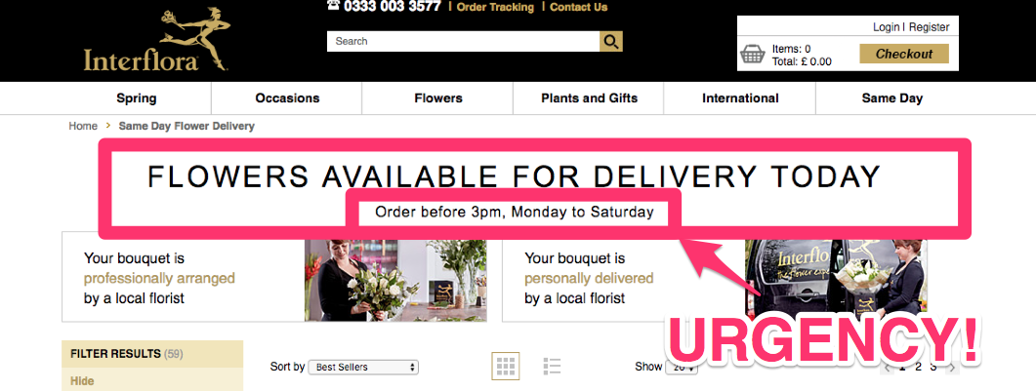This screenshot has width=1036, height=391.
Task: Switch to grid view layout
Action: pos(506,366)
